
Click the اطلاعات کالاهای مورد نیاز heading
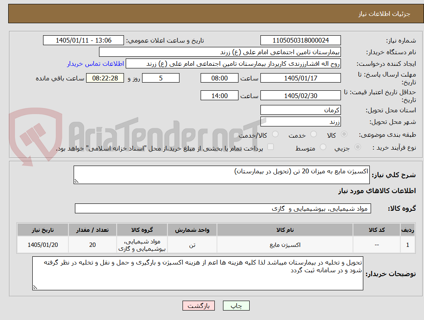pos(377,191)
